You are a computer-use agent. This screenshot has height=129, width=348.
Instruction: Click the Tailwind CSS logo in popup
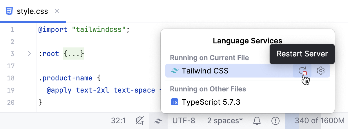pos(174,71)
